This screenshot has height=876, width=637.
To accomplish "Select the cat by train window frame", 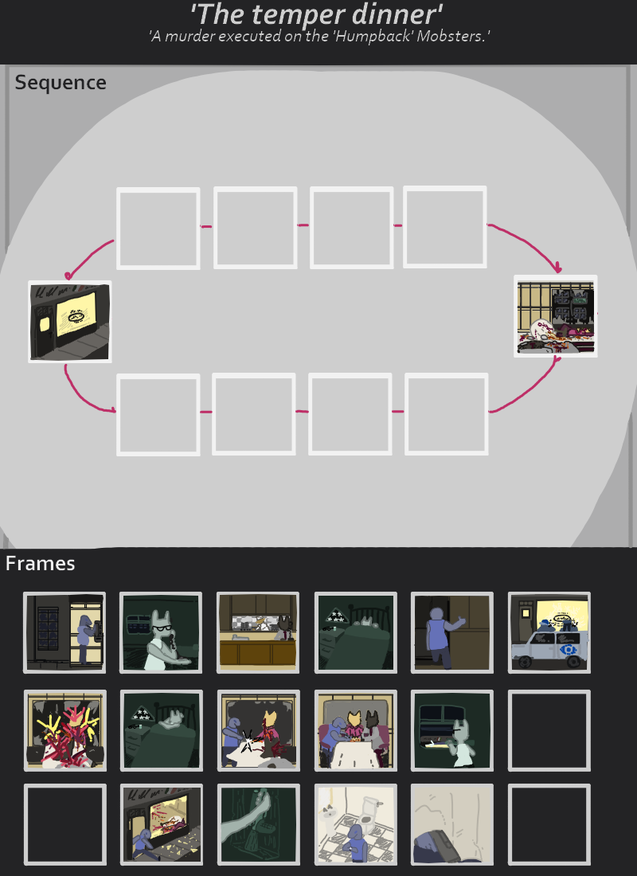I will (x=452, y=730).
